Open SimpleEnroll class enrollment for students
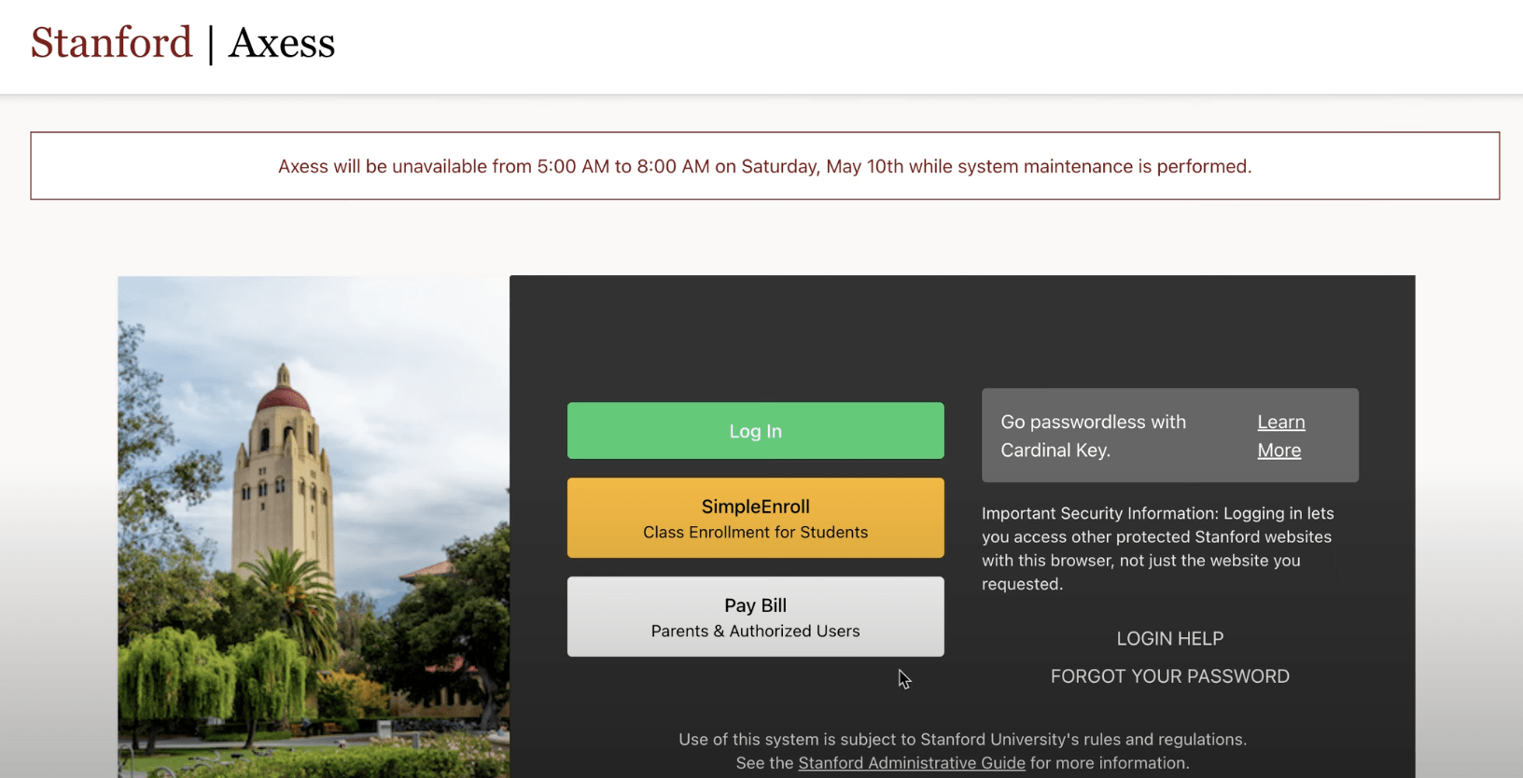The height and width of the screenshot is (778, 1523). click(755, 518)
